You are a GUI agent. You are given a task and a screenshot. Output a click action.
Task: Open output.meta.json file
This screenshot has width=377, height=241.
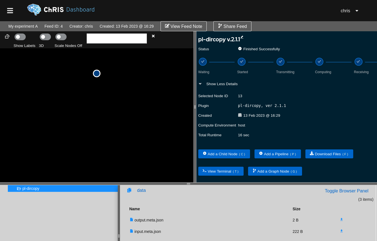[x=149, y=220]
